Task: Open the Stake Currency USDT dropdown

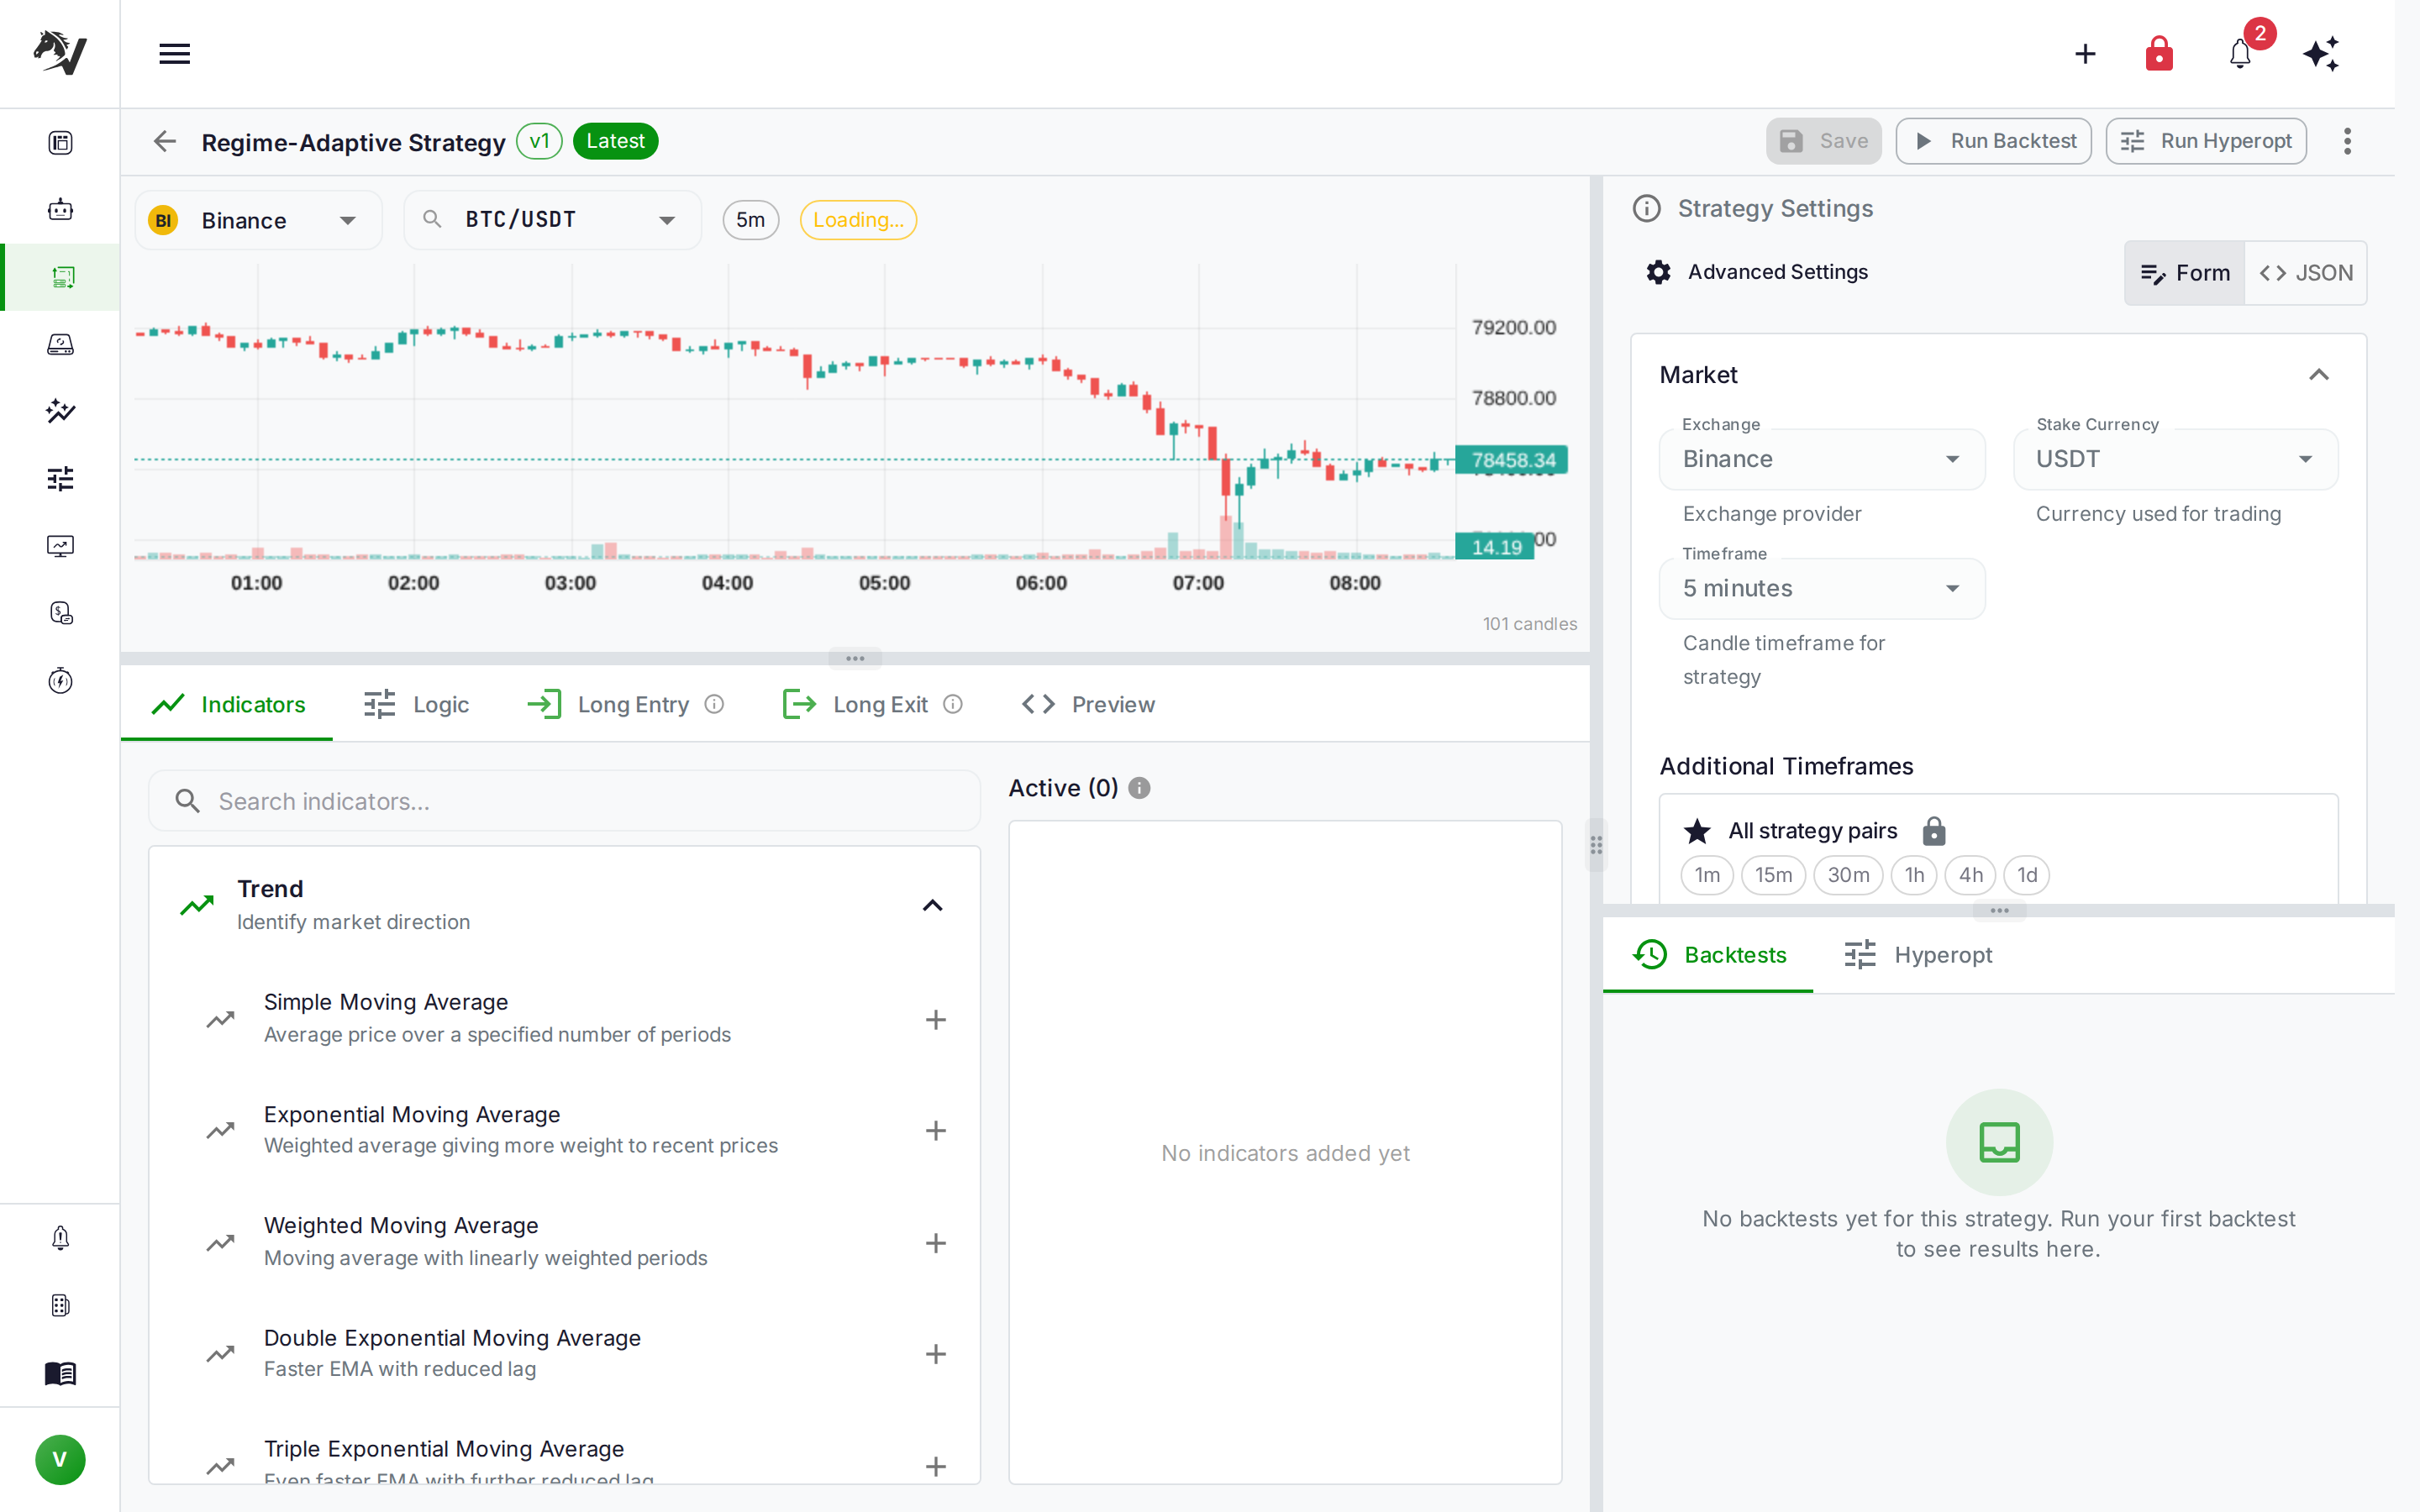Action: point(2175,459)
